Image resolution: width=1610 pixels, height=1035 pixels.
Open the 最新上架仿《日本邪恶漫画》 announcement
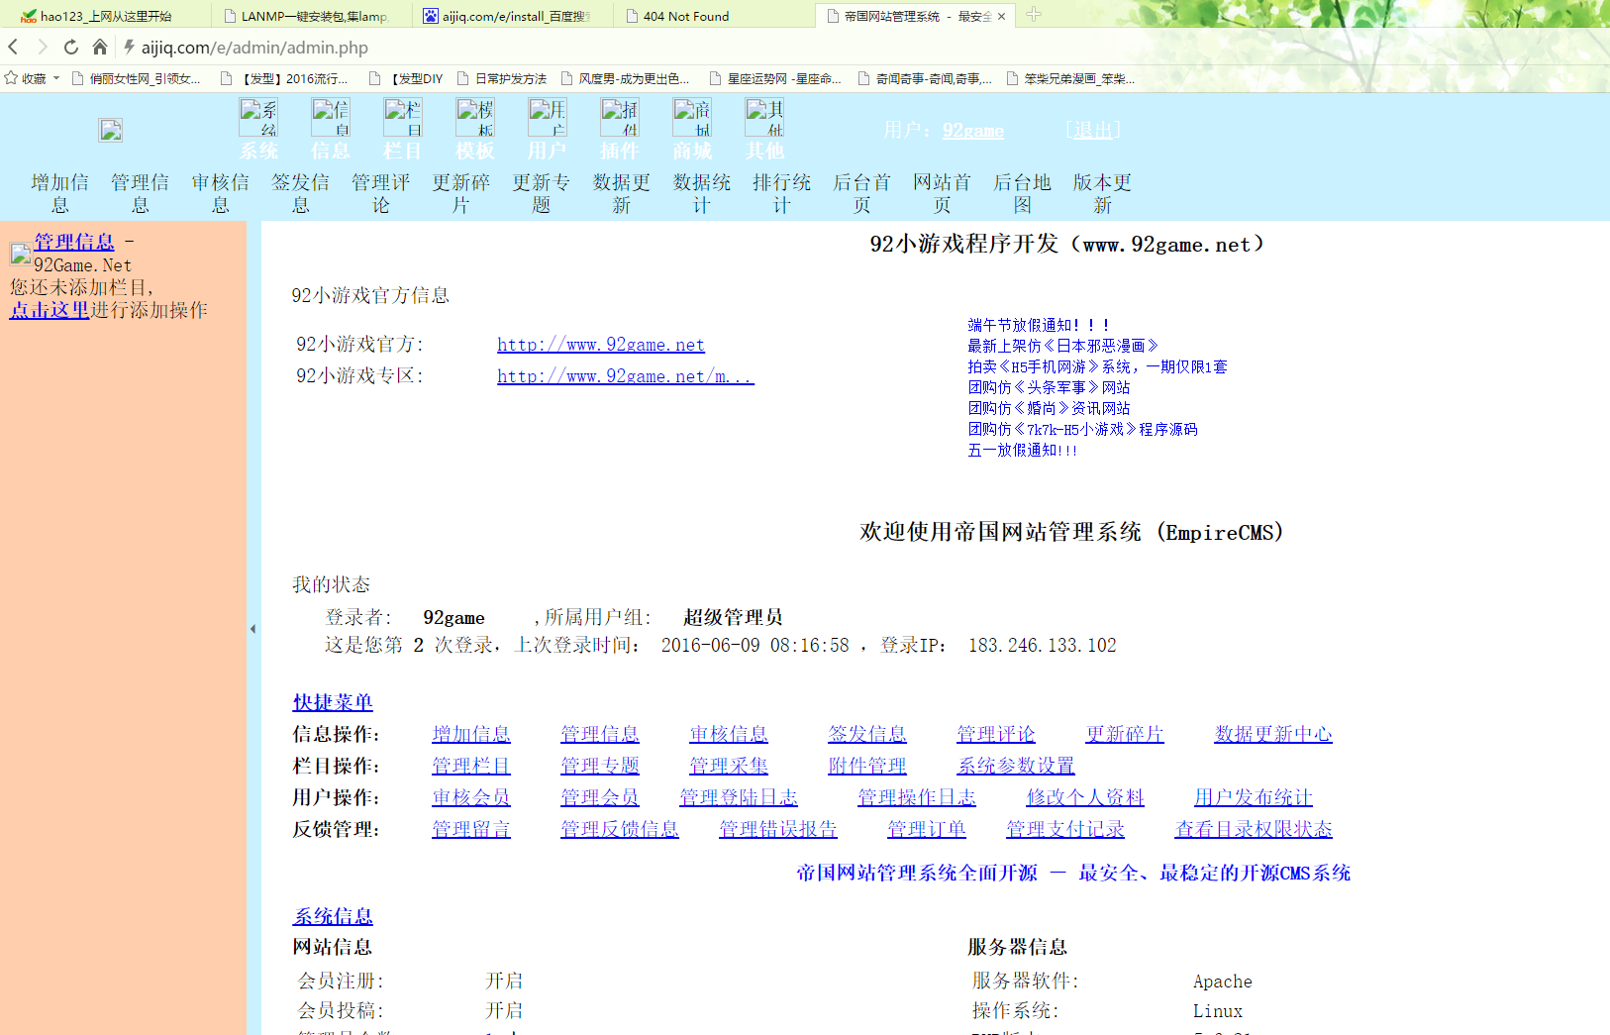coord(1063,346)
